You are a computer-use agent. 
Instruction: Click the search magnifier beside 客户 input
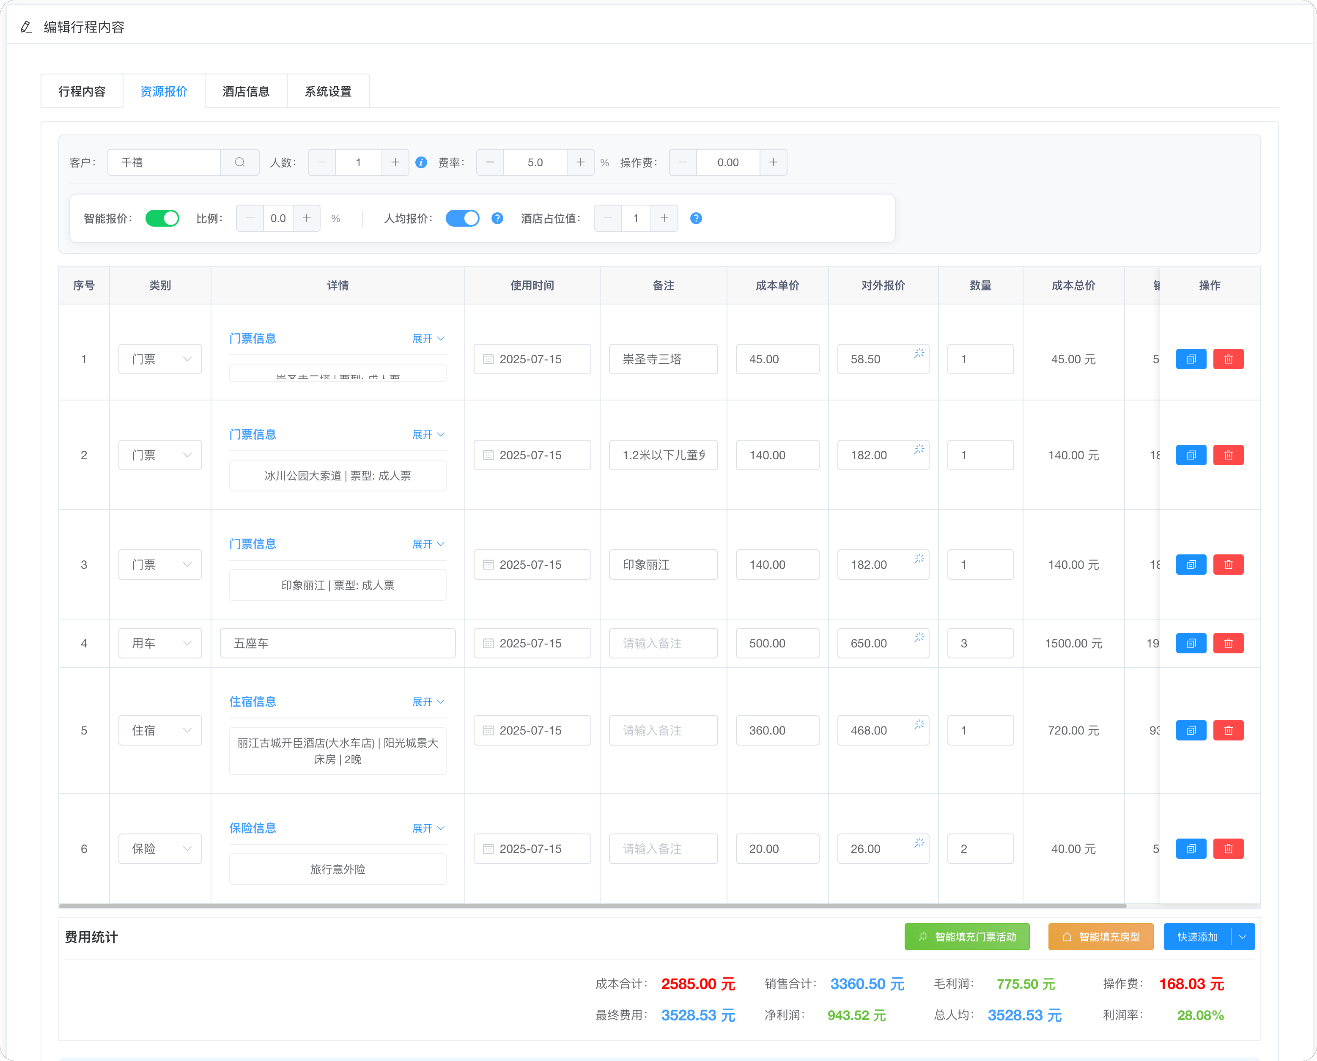click(x=239, y=162)
